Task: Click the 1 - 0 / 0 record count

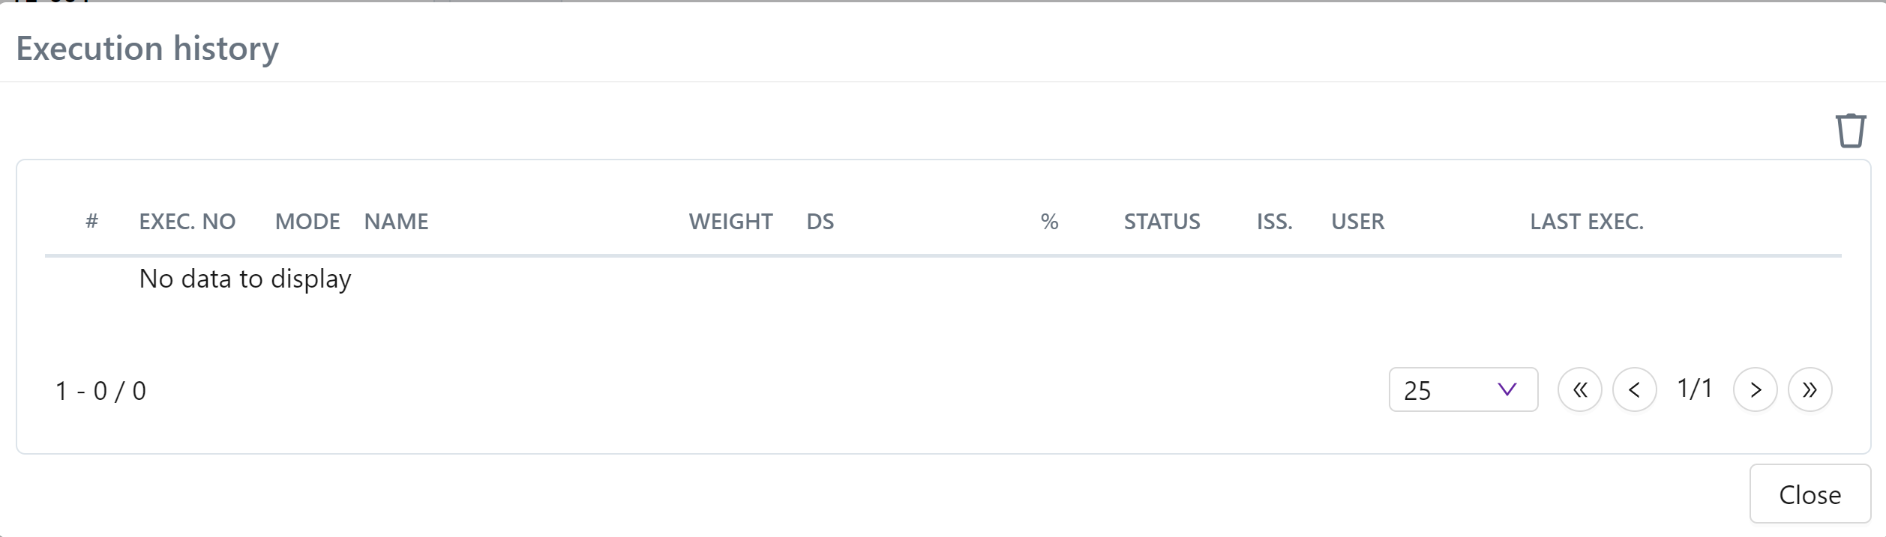Action: coord(100,391)
